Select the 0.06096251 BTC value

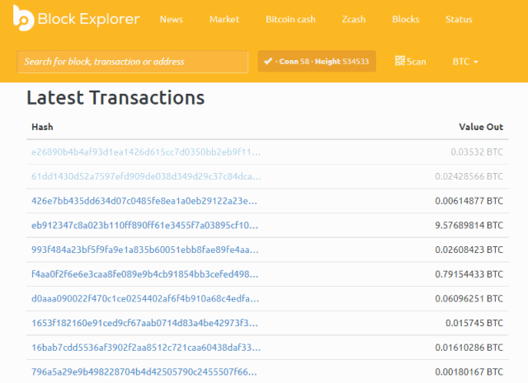pos(469,298)
